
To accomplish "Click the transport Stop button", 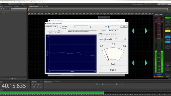I will point(97,84).
